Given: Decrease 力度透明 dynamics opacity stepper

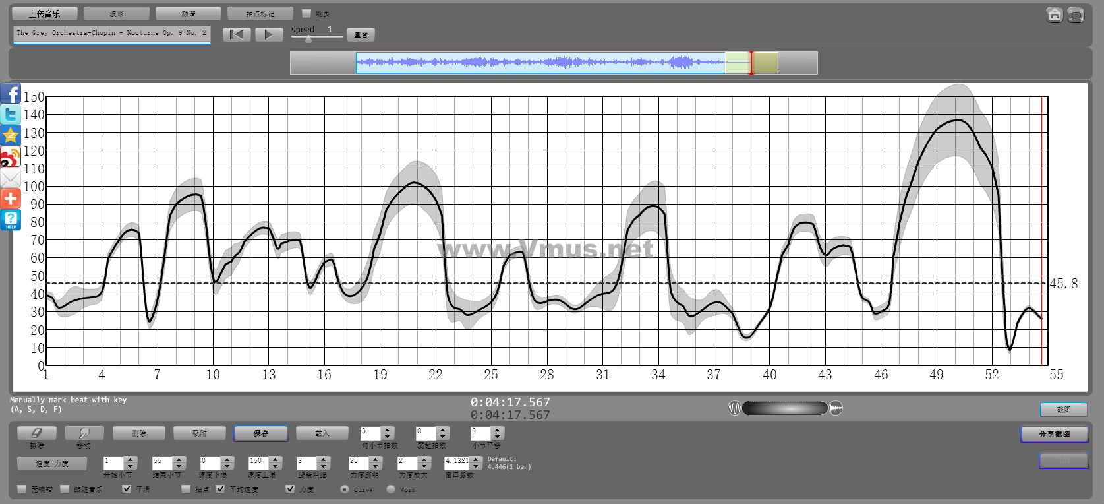Looking at the screenshot, I should [376, 466].
